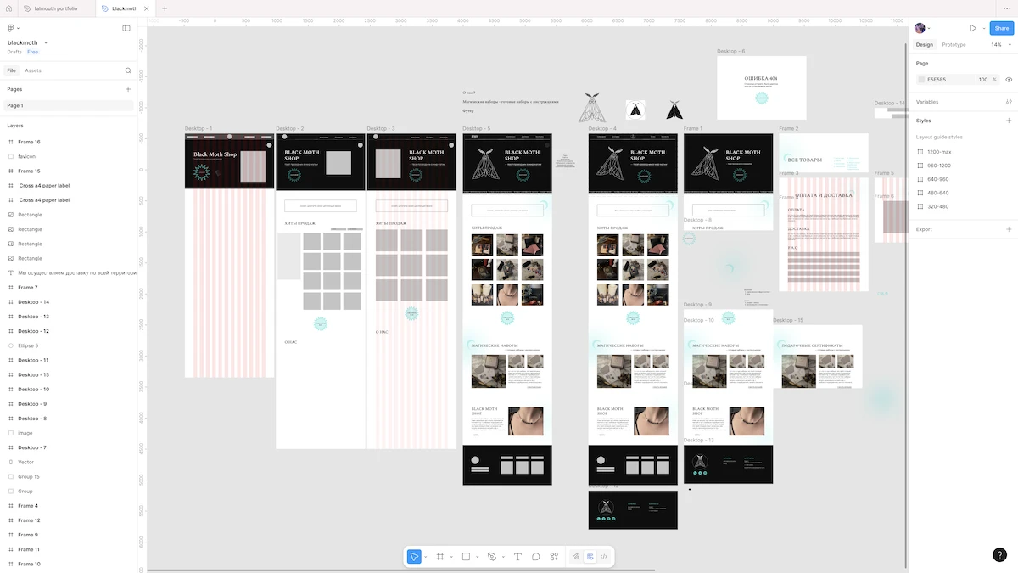Screen dimensions: 1018x573
Task: Open the File tab
Action: point(11,70)
